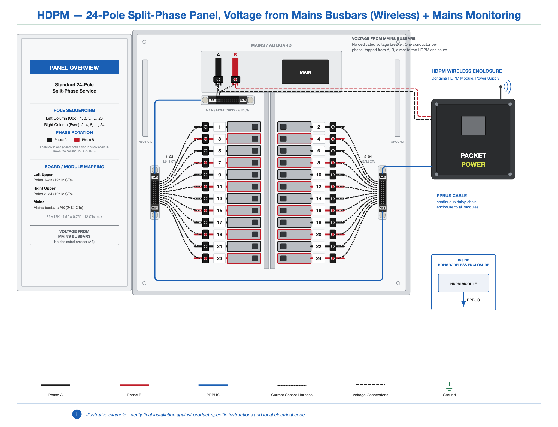Click the diagram title heading
The image size is (558, 427).
[x=279, y=15]
